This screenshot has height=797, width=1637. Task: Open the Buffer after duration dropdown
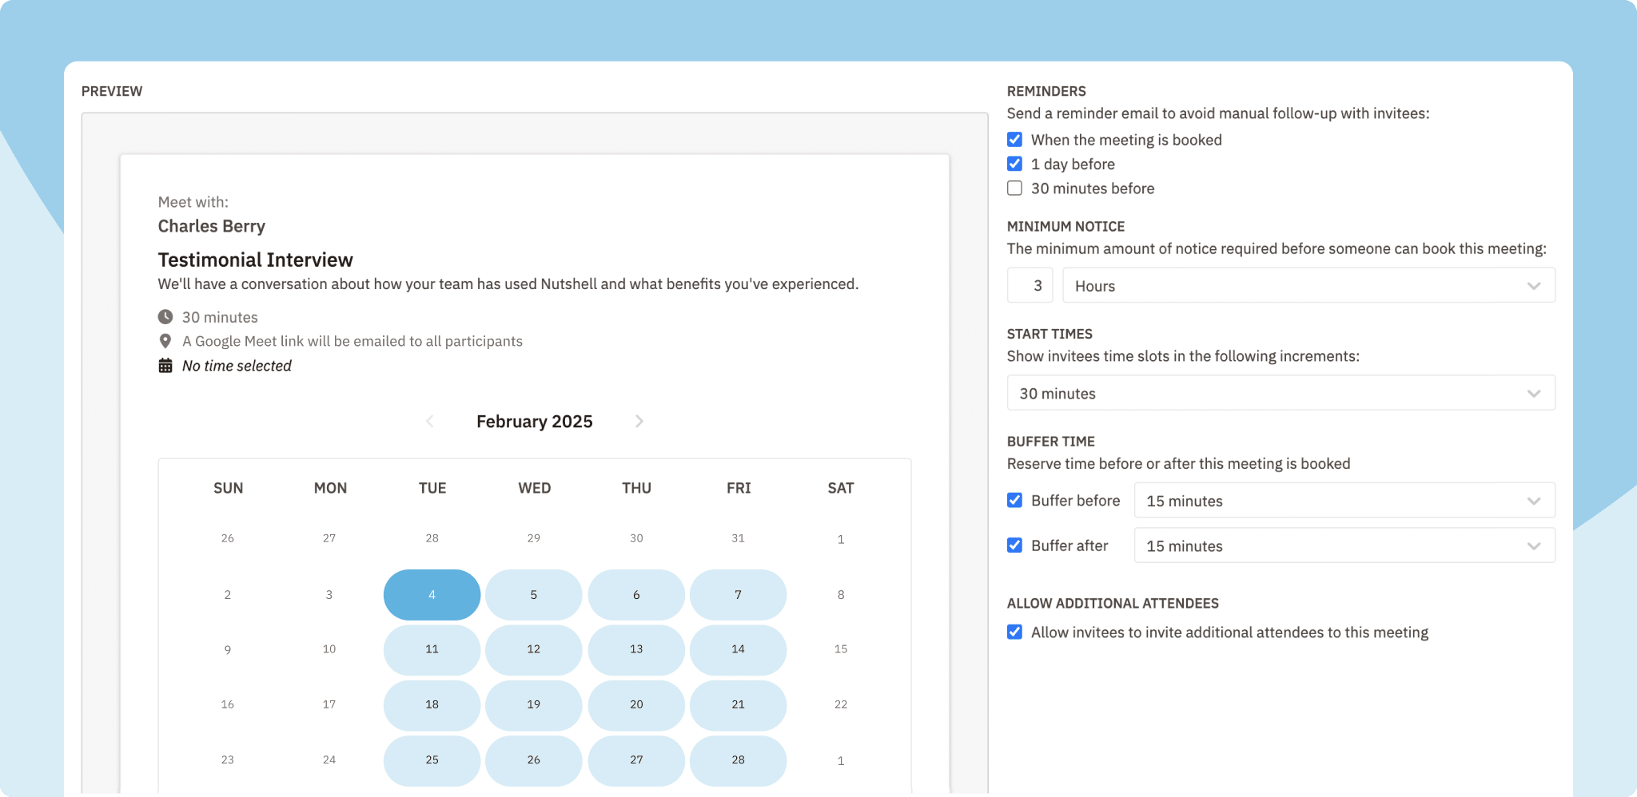1344,545
